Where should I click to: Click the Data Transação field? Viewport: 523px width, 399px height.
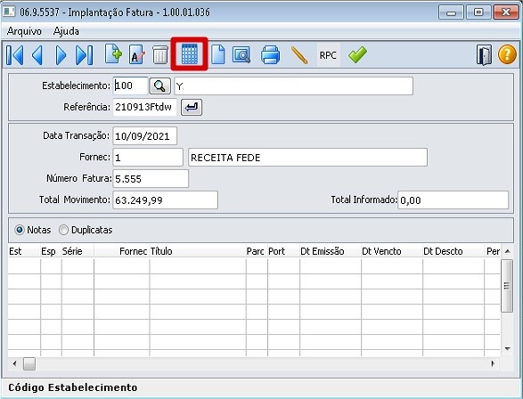144,136
